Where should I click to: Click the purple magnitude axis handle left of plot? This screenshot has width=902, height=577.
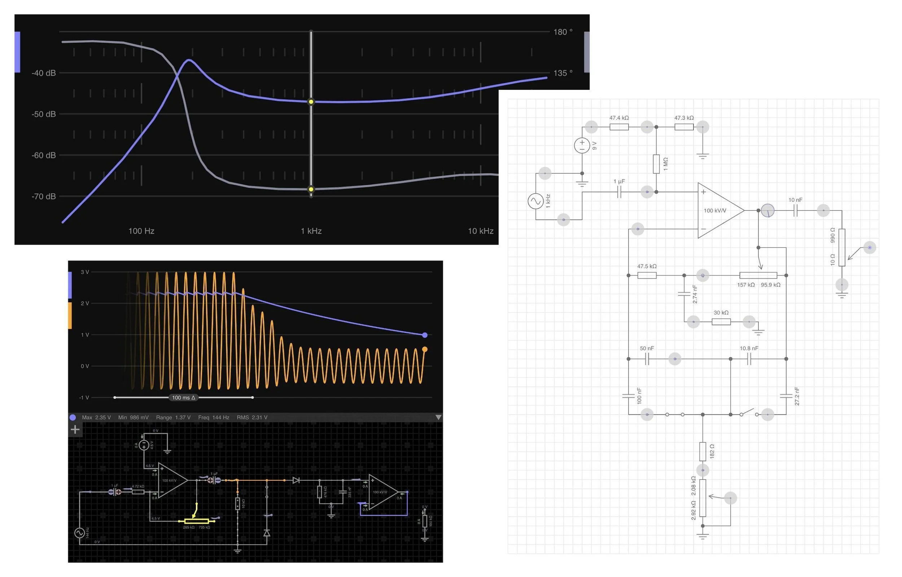[17, 52]
